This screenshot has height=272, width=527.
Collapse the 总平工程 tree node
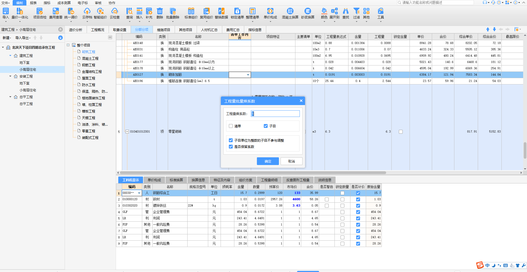pyautogui.click(x=10, y=97)
